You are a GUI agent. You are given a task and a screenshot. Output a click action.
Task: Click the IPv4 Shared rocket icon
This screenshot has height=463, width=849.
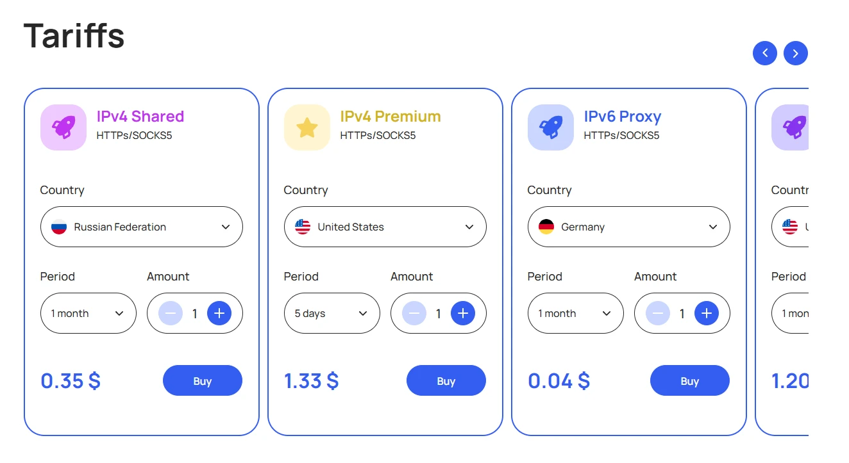pyautogui.click(x=63, y=127)
